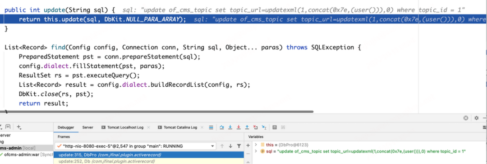Click the blue Step Into icon
487x164 pixels.
pyautogui.click(x=230, y=127)
